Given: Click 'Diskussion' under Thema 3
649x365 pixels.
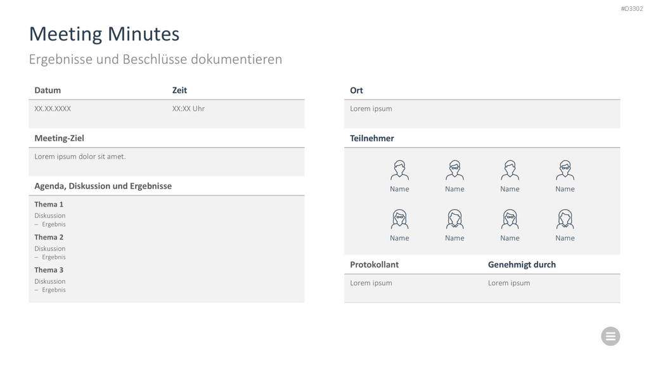Looking at the screenshot, I should pos(49,281).
